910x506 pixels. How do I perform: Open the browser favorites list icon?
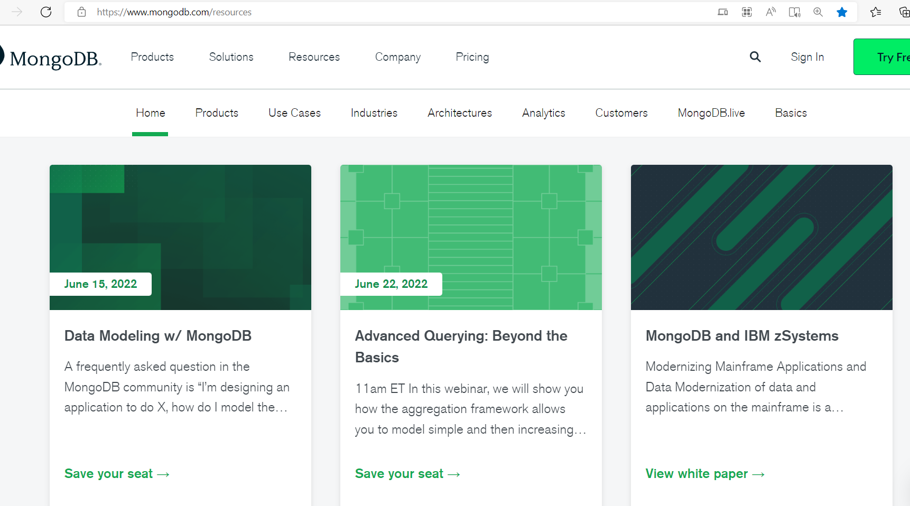click(x=876, y=12)
